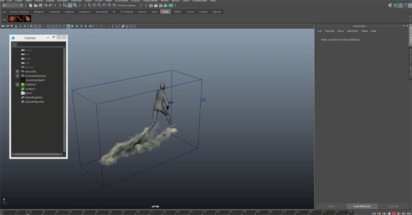This screenshot has height=215, width=412.
Task: Open the Selected menu in Attribute Editor
Action: [330, 31]
